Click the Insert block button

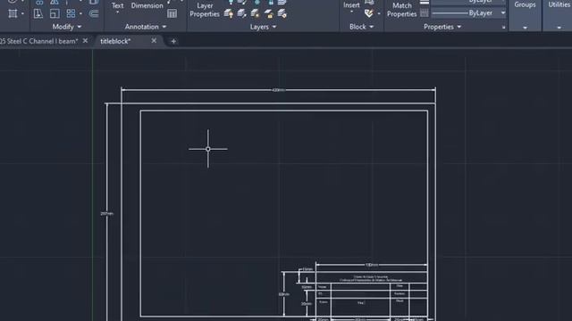(x=351, y=5)
